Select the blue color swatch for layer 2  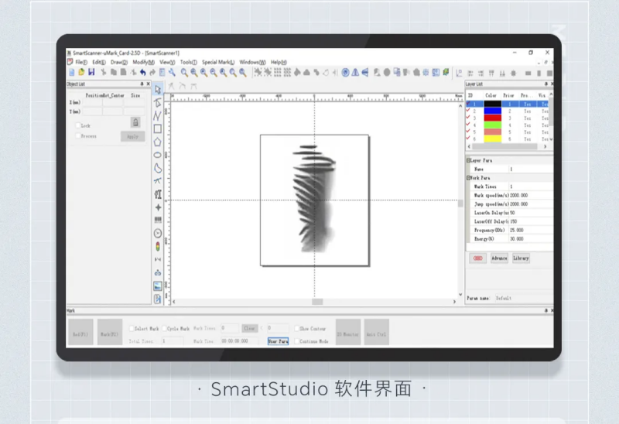492,111
